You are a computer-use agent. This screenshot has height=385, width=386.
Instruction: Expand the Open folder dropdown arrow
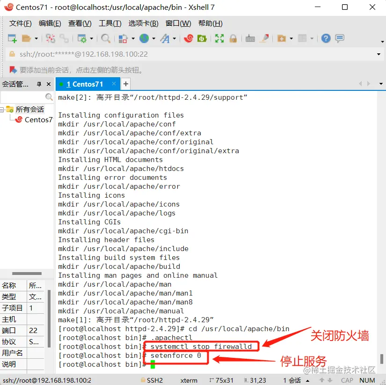pyautogui.click(x=36, y=38)
